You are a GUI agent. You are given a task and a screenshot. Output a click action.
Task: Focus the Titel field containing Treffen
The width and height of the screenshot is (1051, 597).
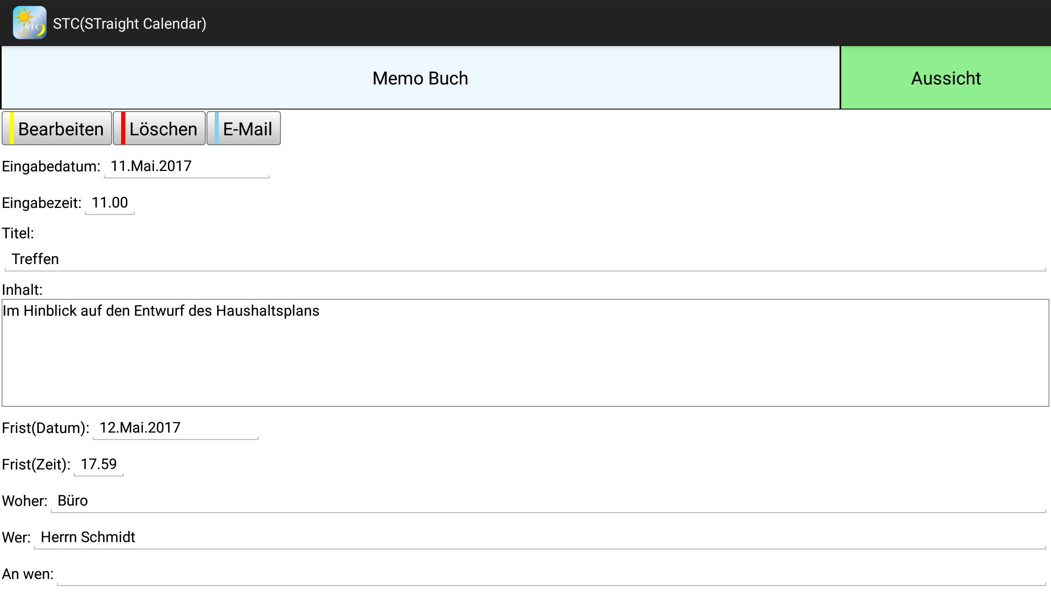(525, 260)
